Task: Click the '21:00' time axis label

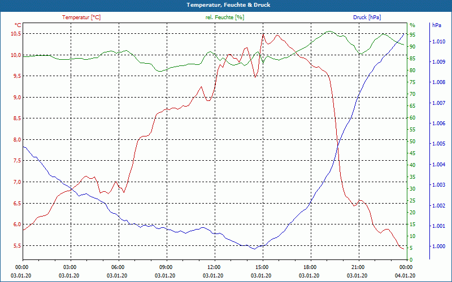Action: click(x=357, y=267)
